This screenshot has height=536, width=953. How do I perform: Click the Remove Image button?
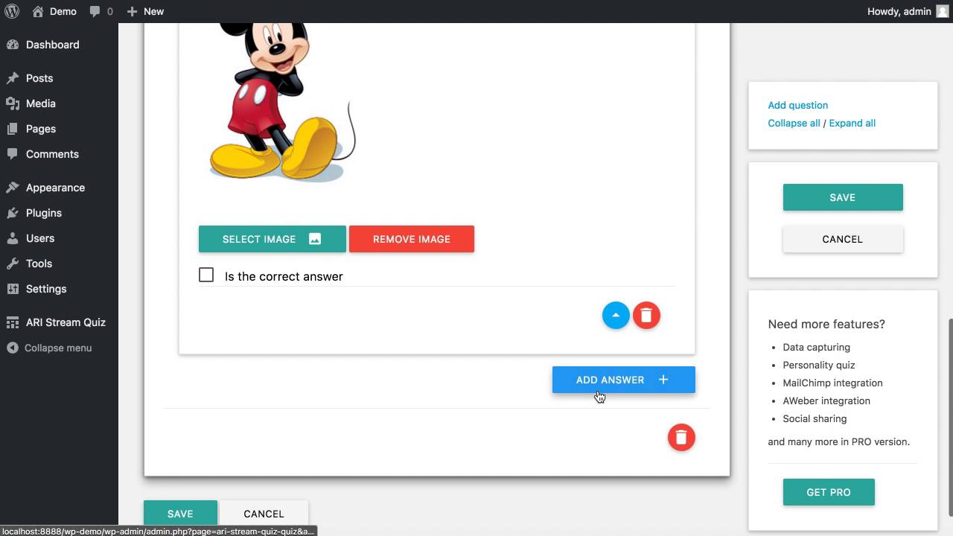point(412,239)
